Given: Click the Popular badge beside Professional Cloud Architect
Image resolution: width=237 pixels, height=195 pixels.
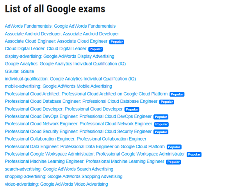Looking at the screenshot, I should tap(177, 94).
